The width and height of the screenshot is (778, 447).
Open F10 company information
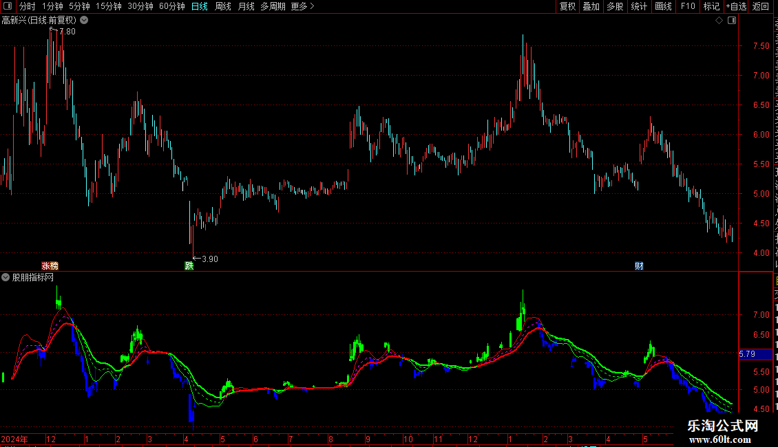pyautogui.click(x=688, y=6)
